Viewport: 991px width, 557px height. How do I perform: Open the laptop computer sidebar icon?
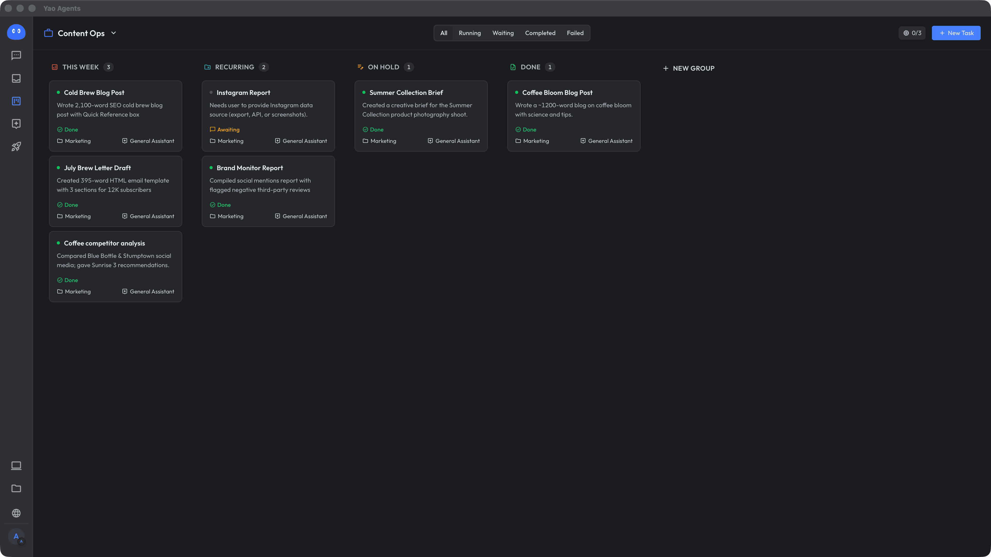pyautogui.click(x=16, y=465)
